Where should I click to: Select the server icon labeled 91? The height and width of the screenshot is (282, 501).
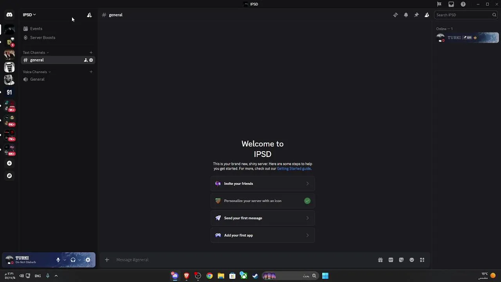[x=9, y=92]
